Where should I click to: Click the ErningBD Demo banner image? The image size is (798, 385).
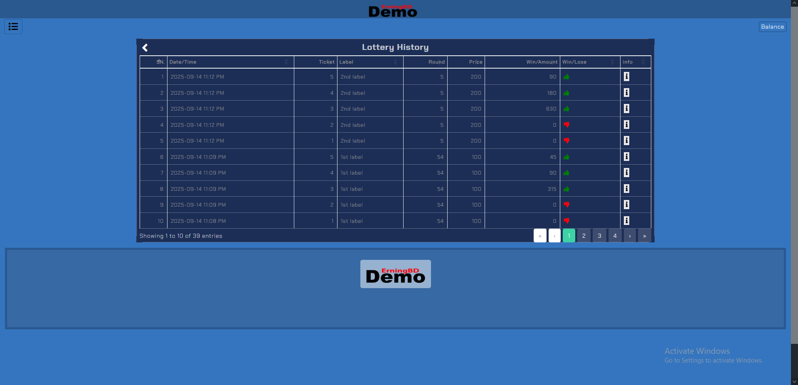[395, 274]
